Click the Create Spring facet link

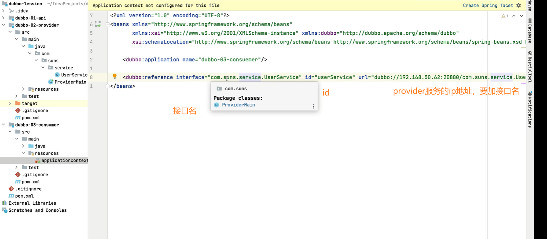488,5
